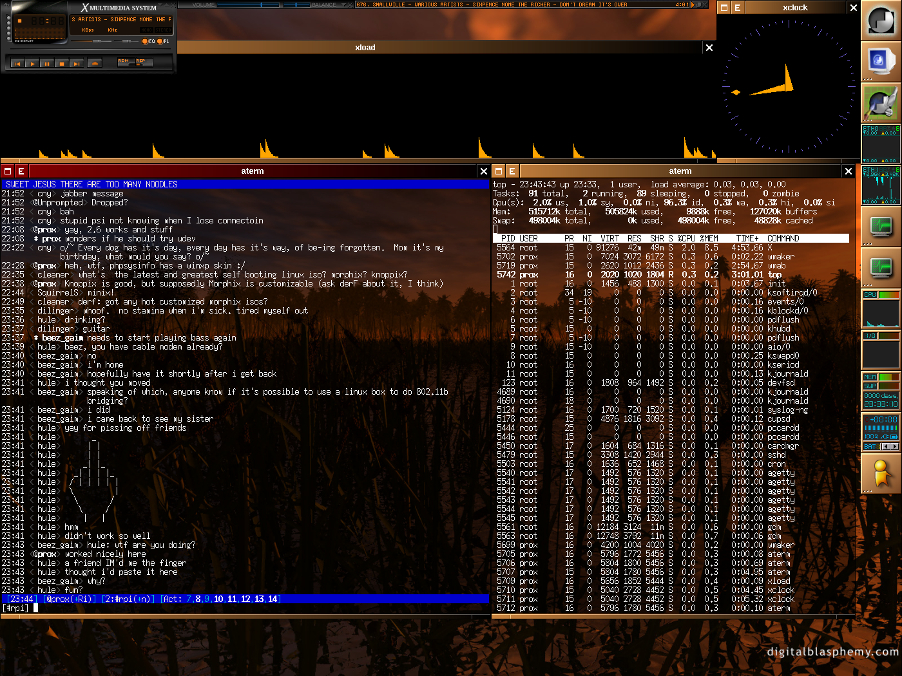Click the XMMS time display
Screen dimensions: 902x676
point(48,21)
